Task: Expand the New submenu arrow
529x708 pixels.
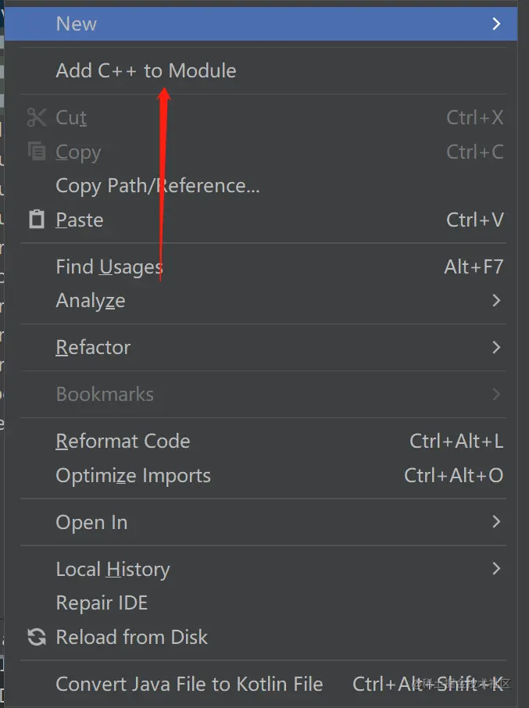Action: pyautogui.click(x=496, y=23)
